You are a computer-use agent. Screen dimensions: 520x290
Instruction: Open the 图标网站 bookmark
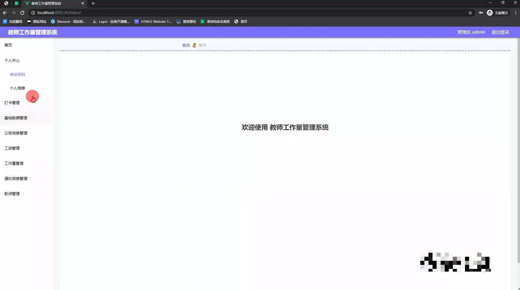[x=37, y=21]
